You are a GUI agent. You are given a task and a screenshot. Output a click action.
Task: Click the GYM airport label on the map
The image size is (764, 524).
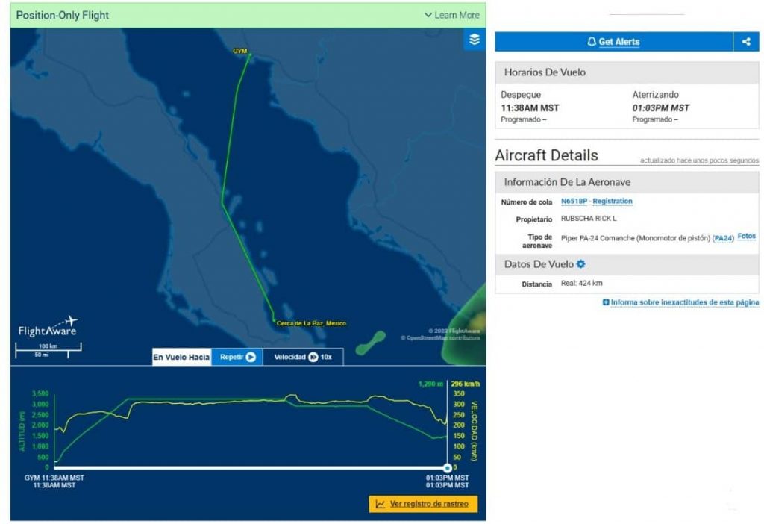pyautogui.click(x=239, y=51)
